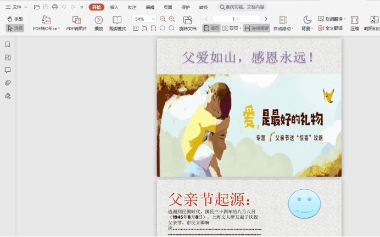Toggle 单页 single page view
Screen dimensions: 380x237
[x=211, y=29]
